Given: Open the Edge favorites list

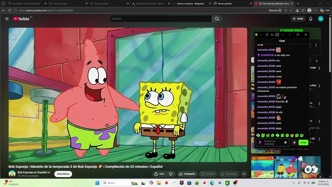Looking at the screenshot, I should 303,10.
